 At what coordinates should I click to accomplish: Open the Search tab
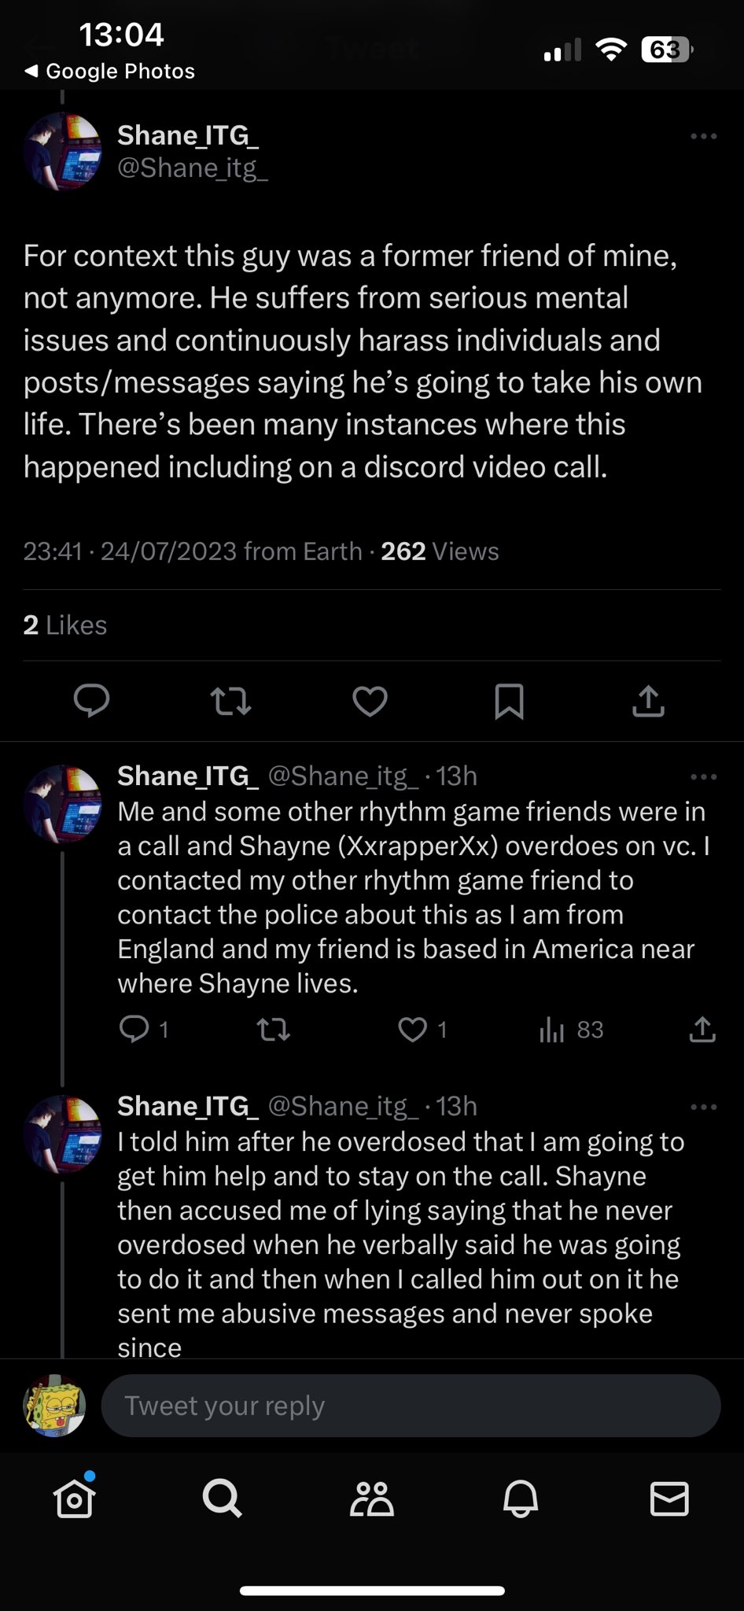pyautogui.click(x=223, y=1499)
